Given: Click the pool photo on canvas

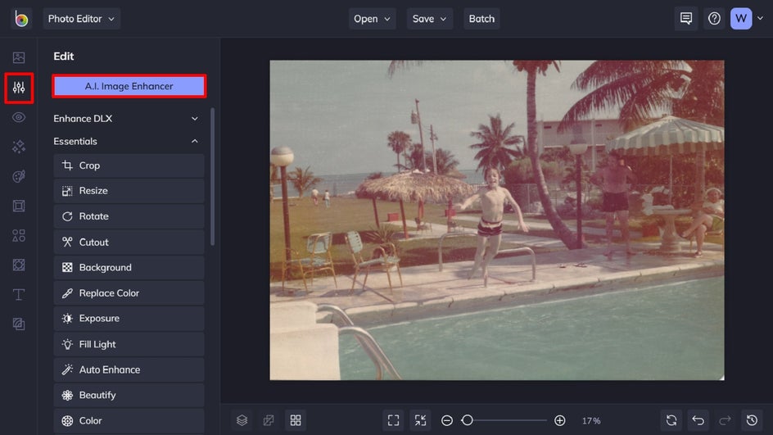Looking at the screenshot, I should pyautogui.click(x=497, y=220).
